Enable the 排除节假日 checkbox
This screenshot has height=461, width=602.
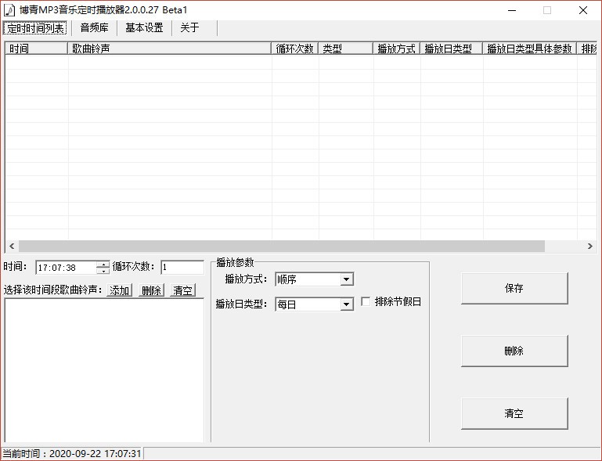pos(366,301)
